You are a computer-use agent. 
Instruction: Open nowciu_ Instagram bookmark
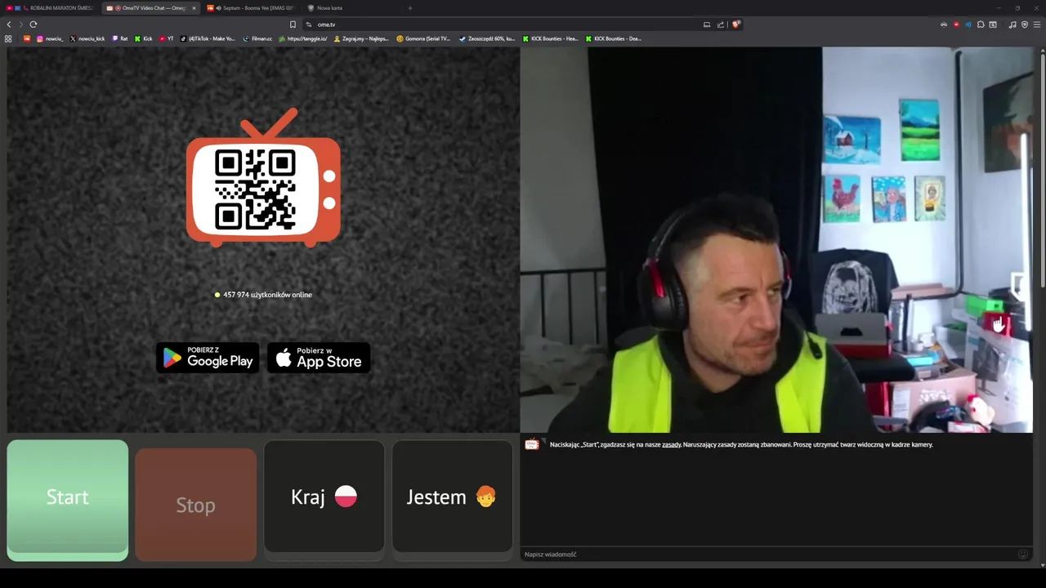click(x=50, y=38)
